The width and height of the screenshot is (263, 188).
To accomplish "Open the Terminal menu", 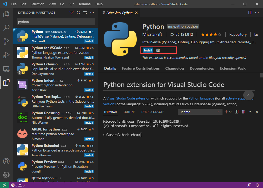I will [85, 4].
